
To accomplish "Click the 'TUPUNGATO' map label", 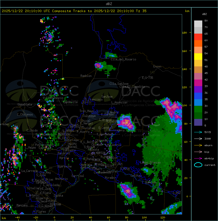I will click(x=43, y=182).
